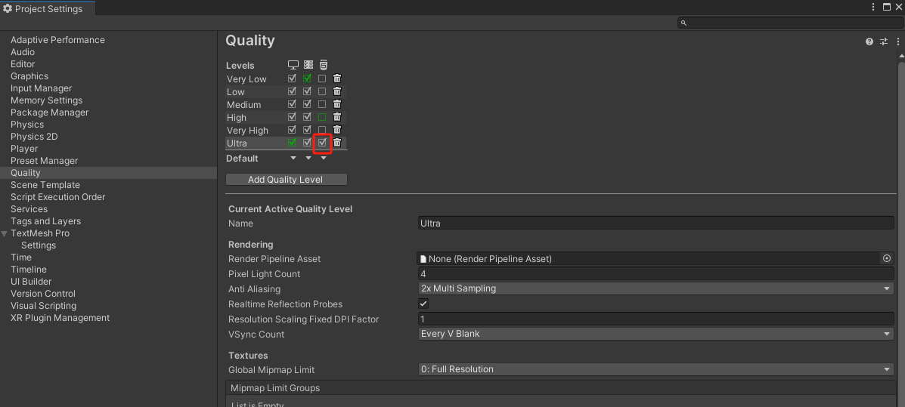The height and width of the screenshot is (407, 905).
Task: Delete the Very High quality level
Action: point(337,130)
